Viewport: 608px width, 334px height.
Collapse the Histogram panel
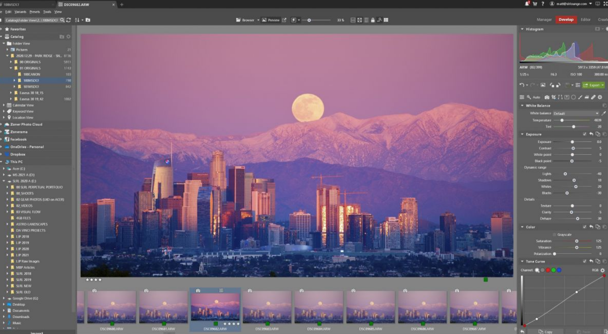point(522,29)
